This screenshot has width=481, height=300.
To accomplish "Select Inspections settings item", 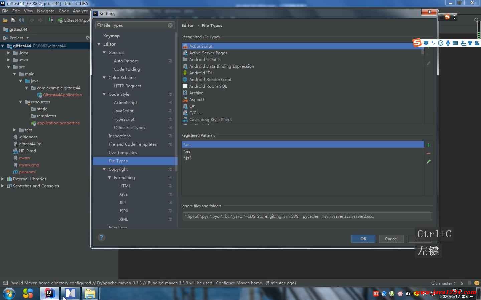I will 120,136.
